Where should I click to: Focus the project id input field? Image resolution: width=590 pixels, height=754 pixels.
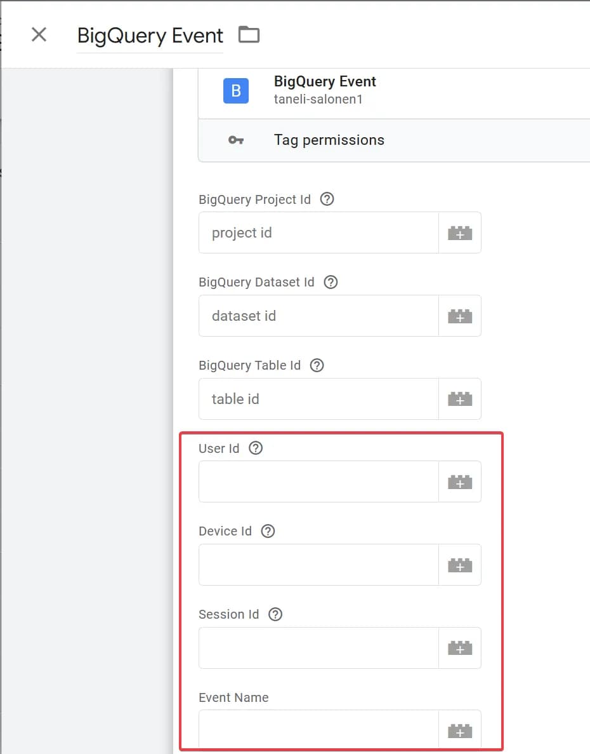(x=318, y=232)
